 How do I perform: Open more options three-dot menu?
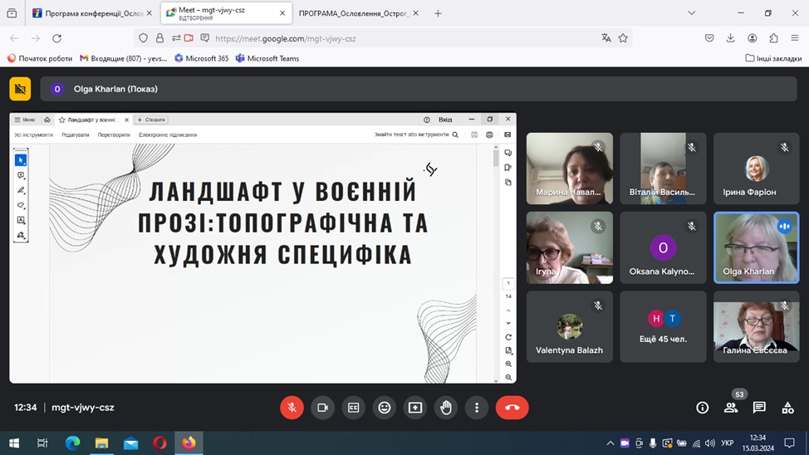click(477, 408)
